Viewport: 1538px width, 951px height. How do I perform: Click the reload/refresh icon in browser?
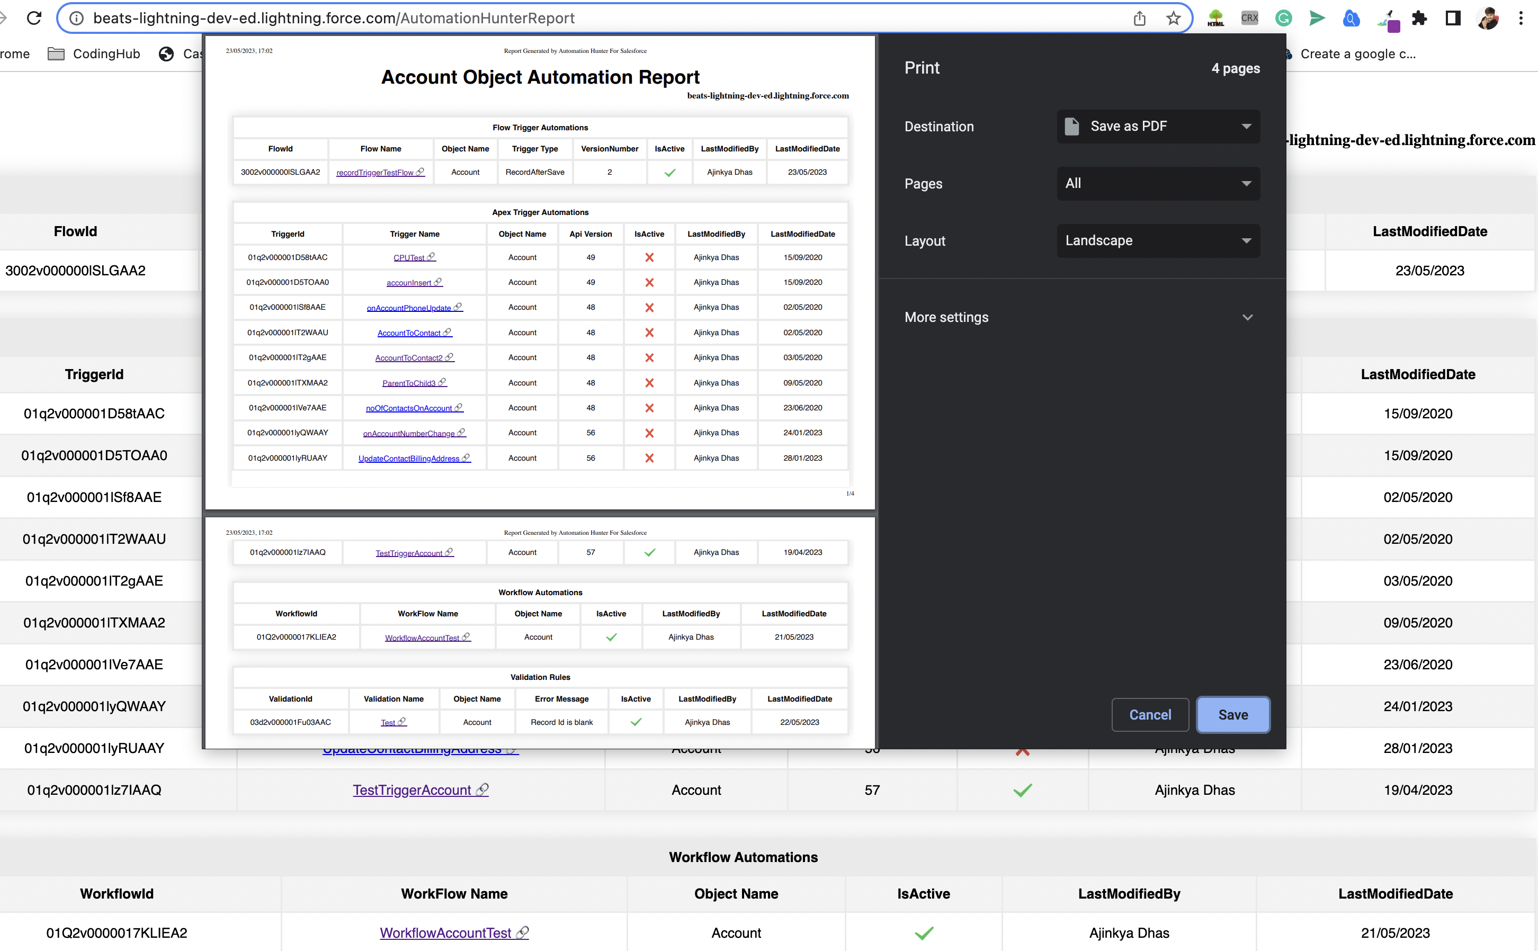pos(34,19)
